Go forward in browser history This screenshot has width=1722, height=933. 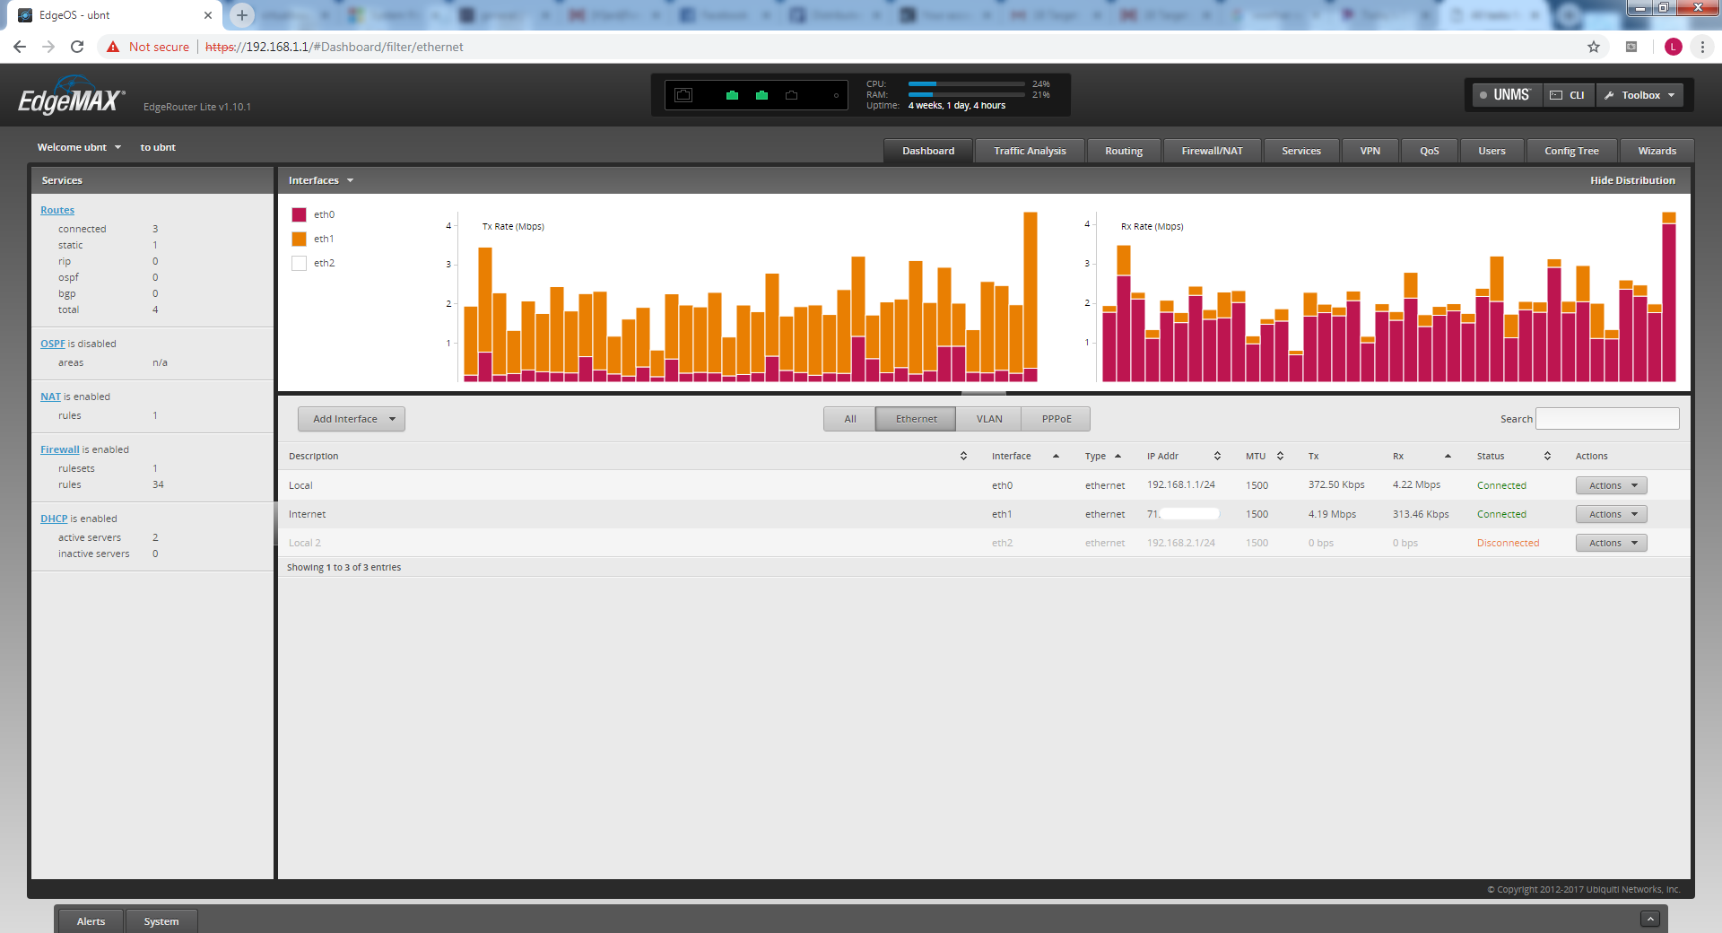point(48,47)
